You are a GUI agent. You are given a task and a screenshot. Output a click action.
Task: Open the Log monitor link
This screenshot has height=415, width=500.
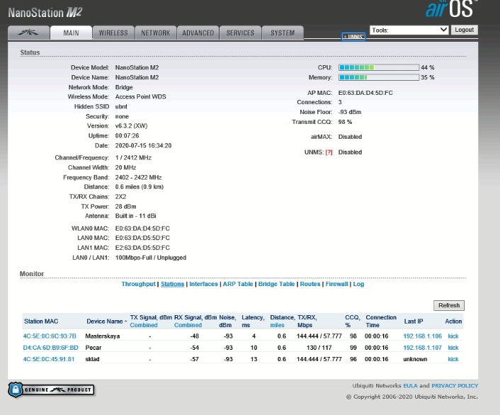tap(358, 284)
